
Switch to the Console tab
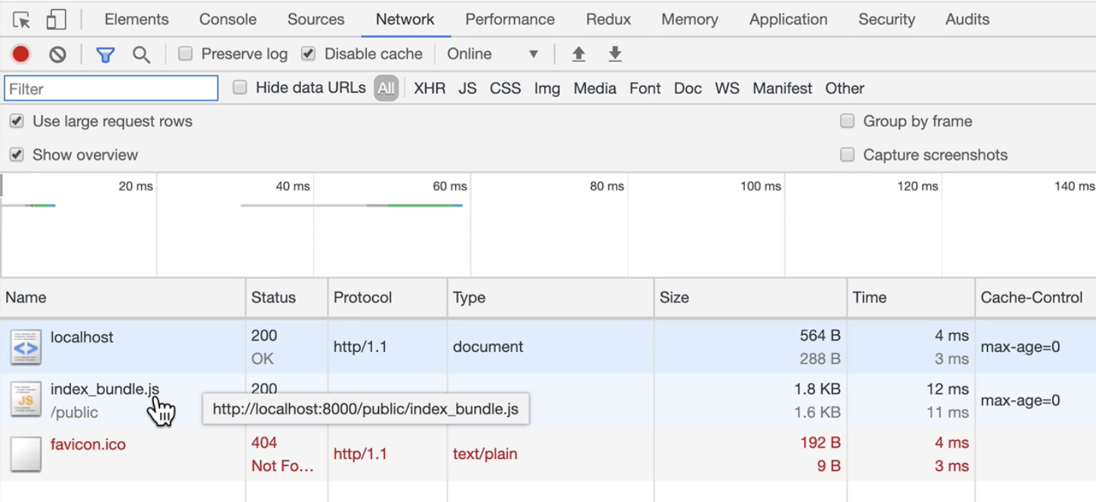tap(228, 20)
